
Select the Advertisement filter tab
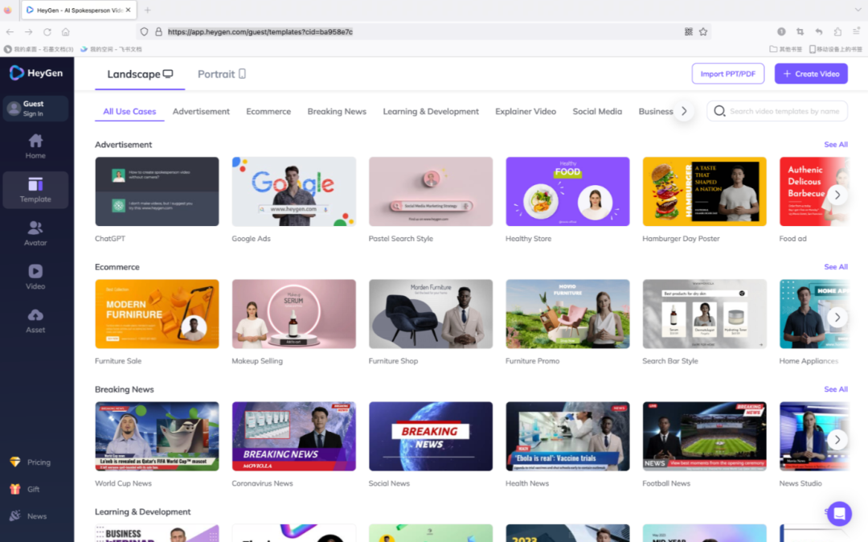coord(201,111)
